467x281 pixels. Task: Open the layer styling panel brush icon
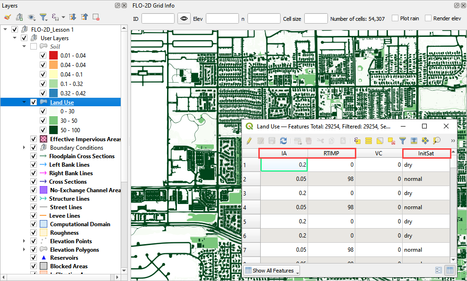7,17
